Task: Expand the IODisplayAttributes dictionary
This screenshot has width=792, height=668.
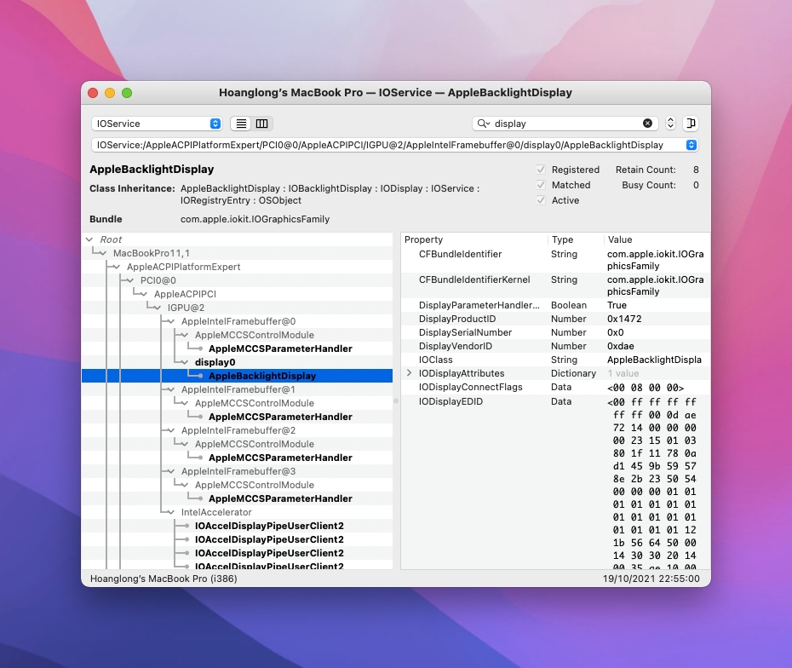Action: [x=409, y=373]
